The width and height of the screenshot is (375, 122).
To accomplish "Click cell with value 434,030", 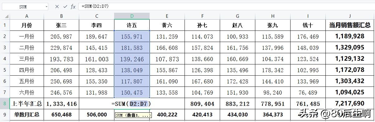I will point(238,115).
